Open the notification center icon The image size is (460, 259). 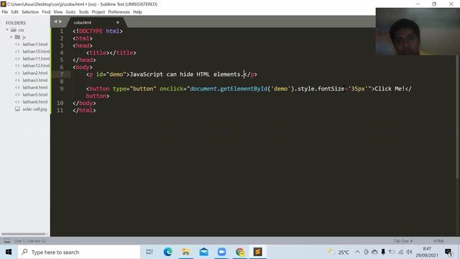point(448,252)
